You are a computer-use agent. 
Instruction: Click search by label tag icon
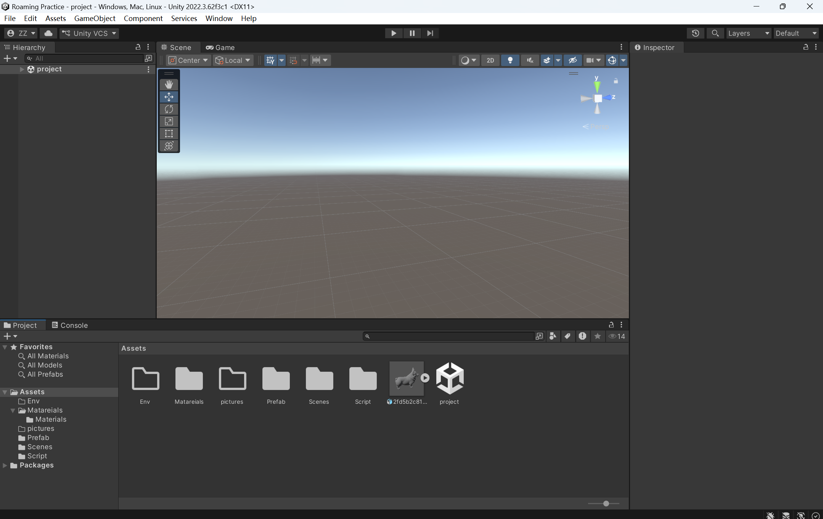coord(567,336)
